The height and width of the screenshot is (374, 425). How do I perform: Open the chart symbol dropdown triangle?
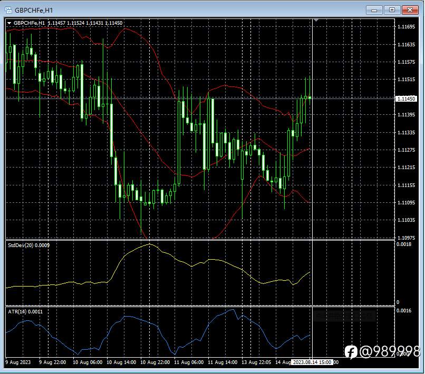[9, 23]
